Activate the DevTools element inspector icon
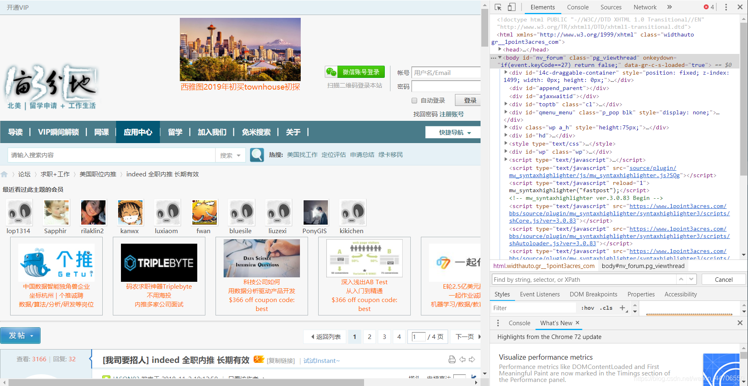Screen dimensions: 748x386 (498, 7)
